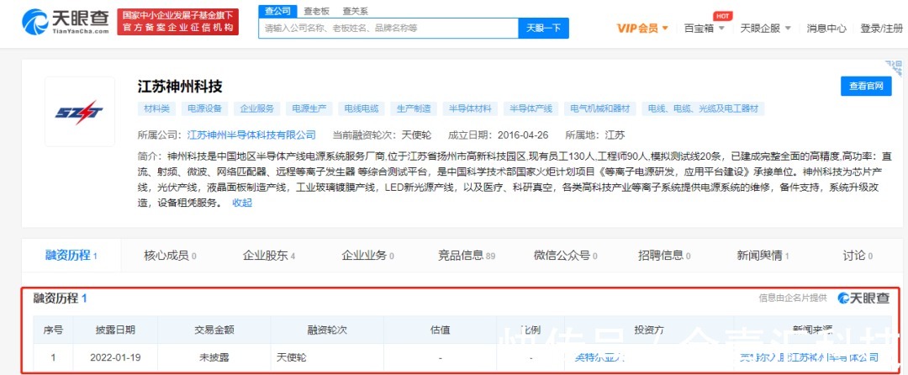Expand the VIP会员 dropdown

643,28
